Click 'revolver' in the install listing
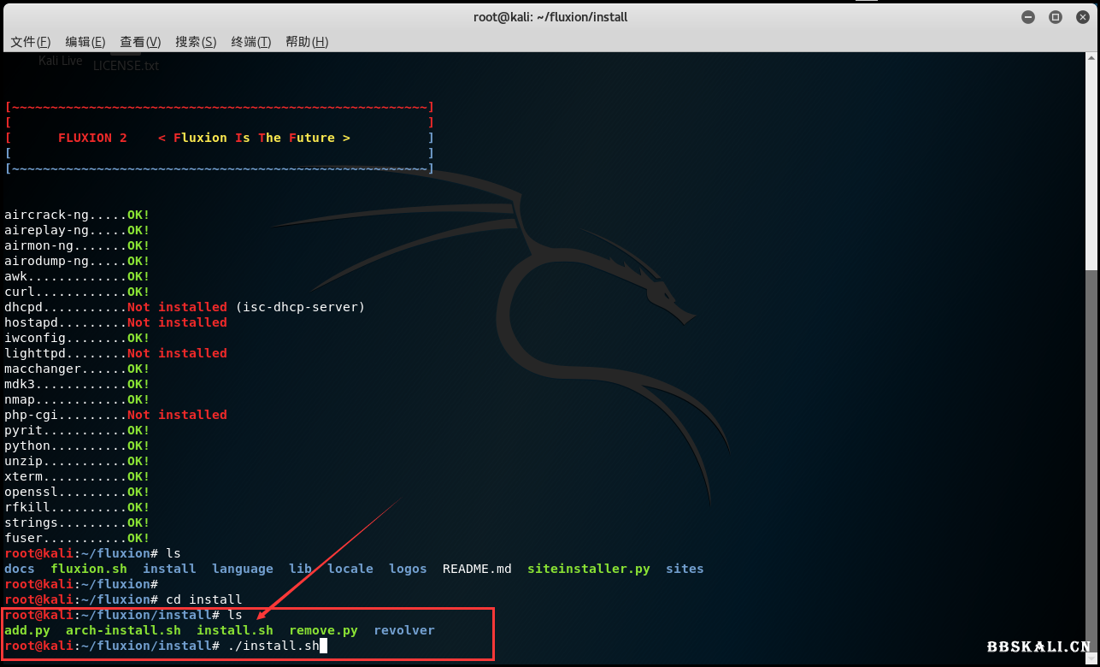This screenshot has width=1100, height=667. coord(404,630)
